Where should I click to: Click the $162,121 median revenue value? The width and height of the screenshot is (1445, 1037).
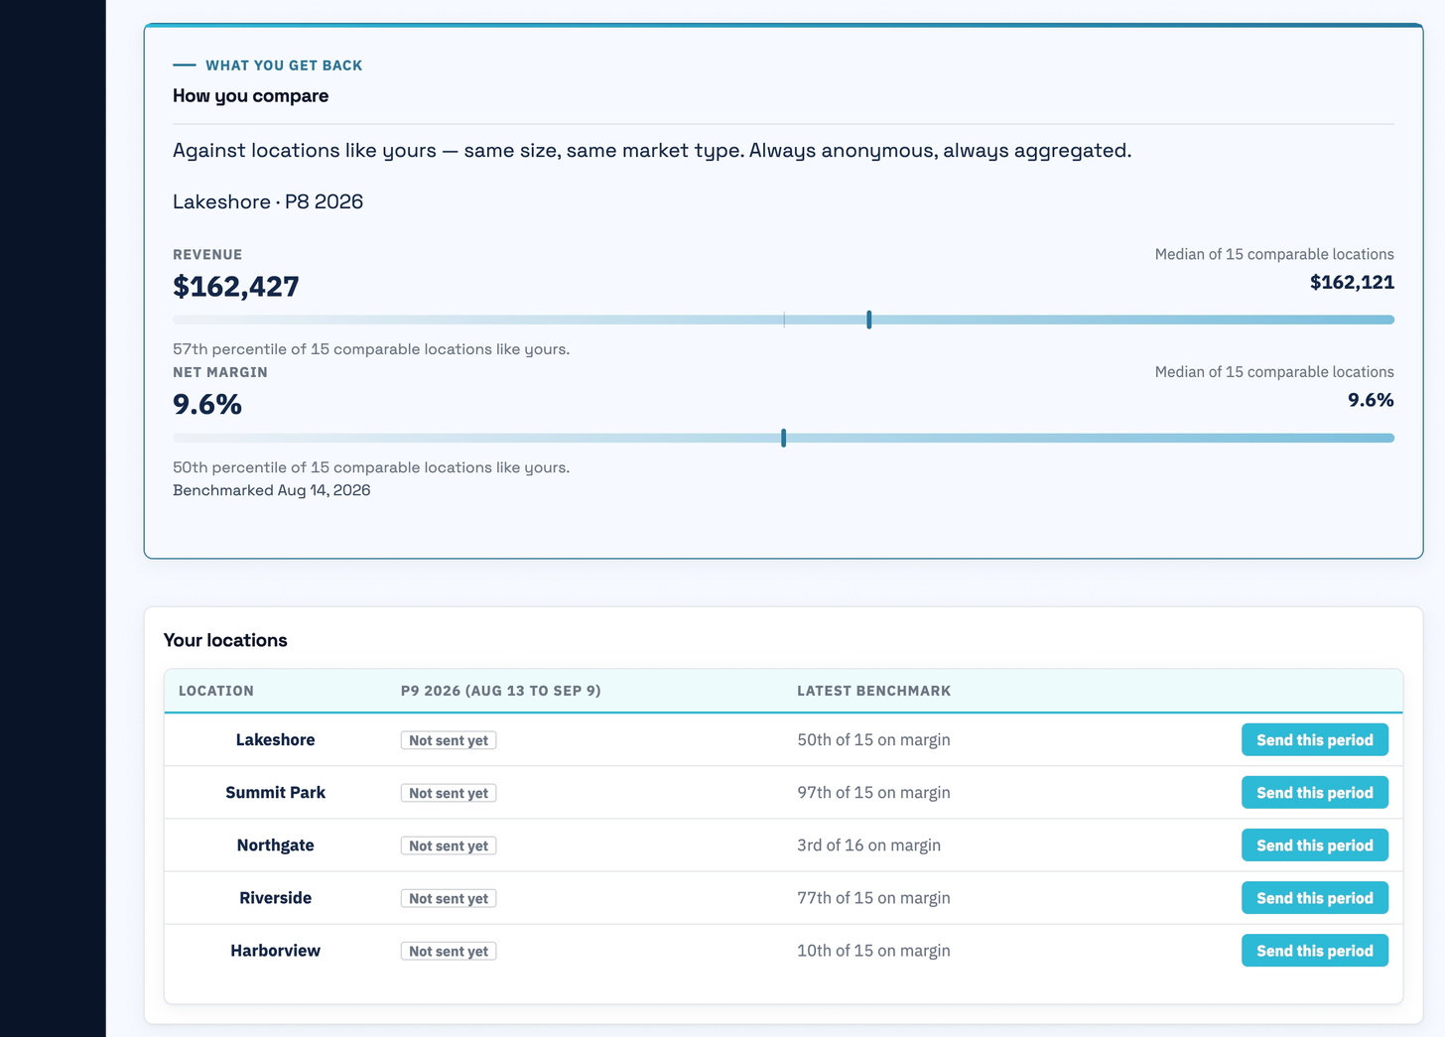(x=1352, y=282)
